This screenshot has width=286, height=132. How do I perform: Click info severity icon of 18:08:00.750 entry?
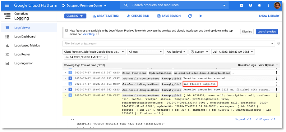point(70,95)
